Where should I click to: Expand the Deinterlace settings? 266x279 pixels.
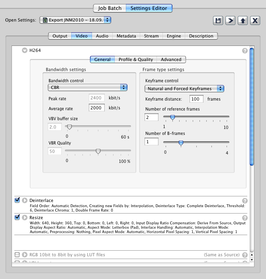tap(25, 200)
